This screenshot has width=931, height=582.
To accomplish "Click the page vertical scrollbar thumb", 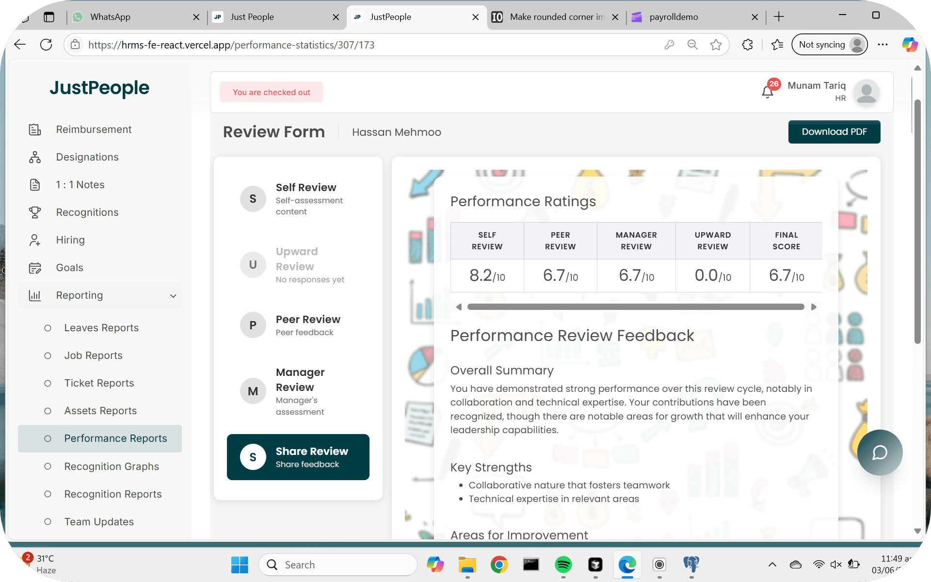I will pos(917,222).
